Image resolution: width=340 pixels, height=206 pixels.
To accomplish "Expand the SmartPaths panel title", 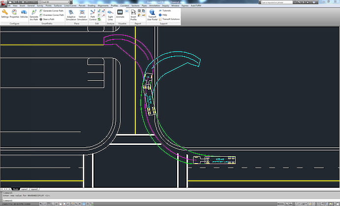I will coord(47,24).
